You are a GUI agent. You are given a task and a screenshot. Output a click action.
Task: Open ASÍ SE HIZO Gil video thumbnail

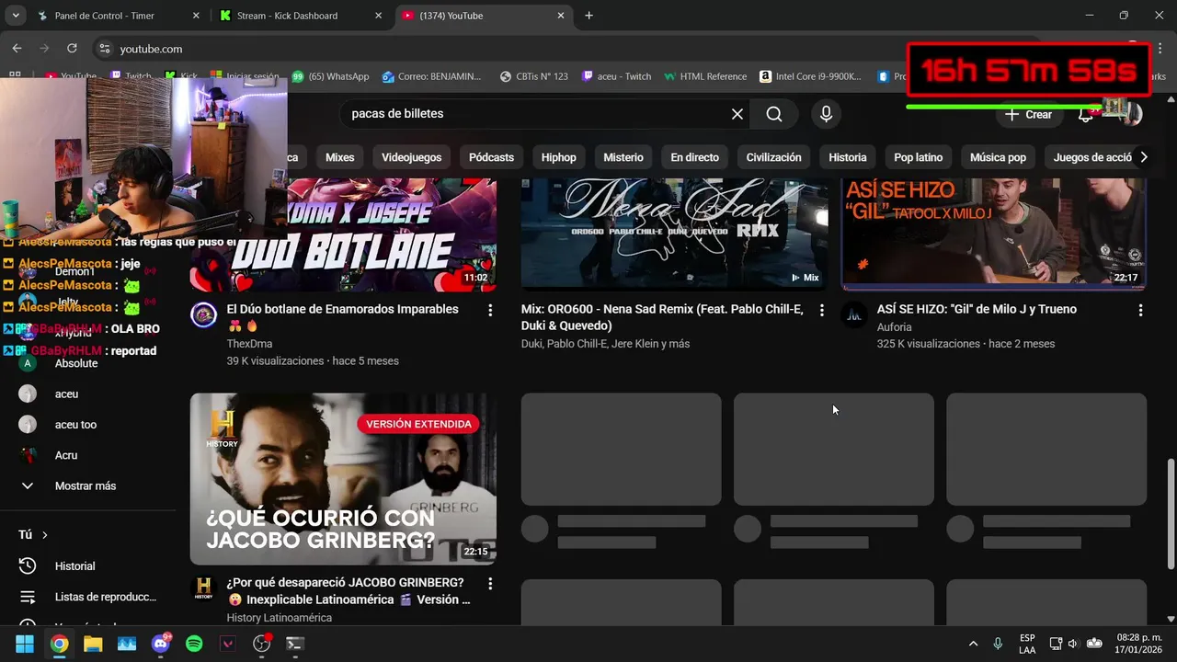994,234
